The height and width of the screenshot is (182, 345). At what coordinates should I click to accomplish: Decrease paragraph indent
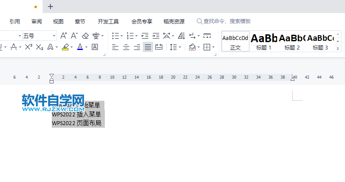coord(145,36)
